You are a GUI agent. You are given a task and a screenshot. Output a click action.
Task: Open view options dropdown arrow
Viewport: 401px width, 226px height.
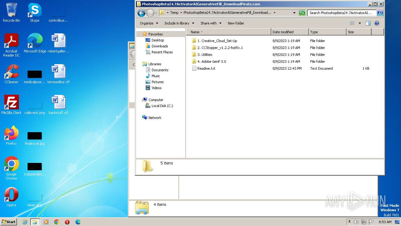(x=360, y=23)
